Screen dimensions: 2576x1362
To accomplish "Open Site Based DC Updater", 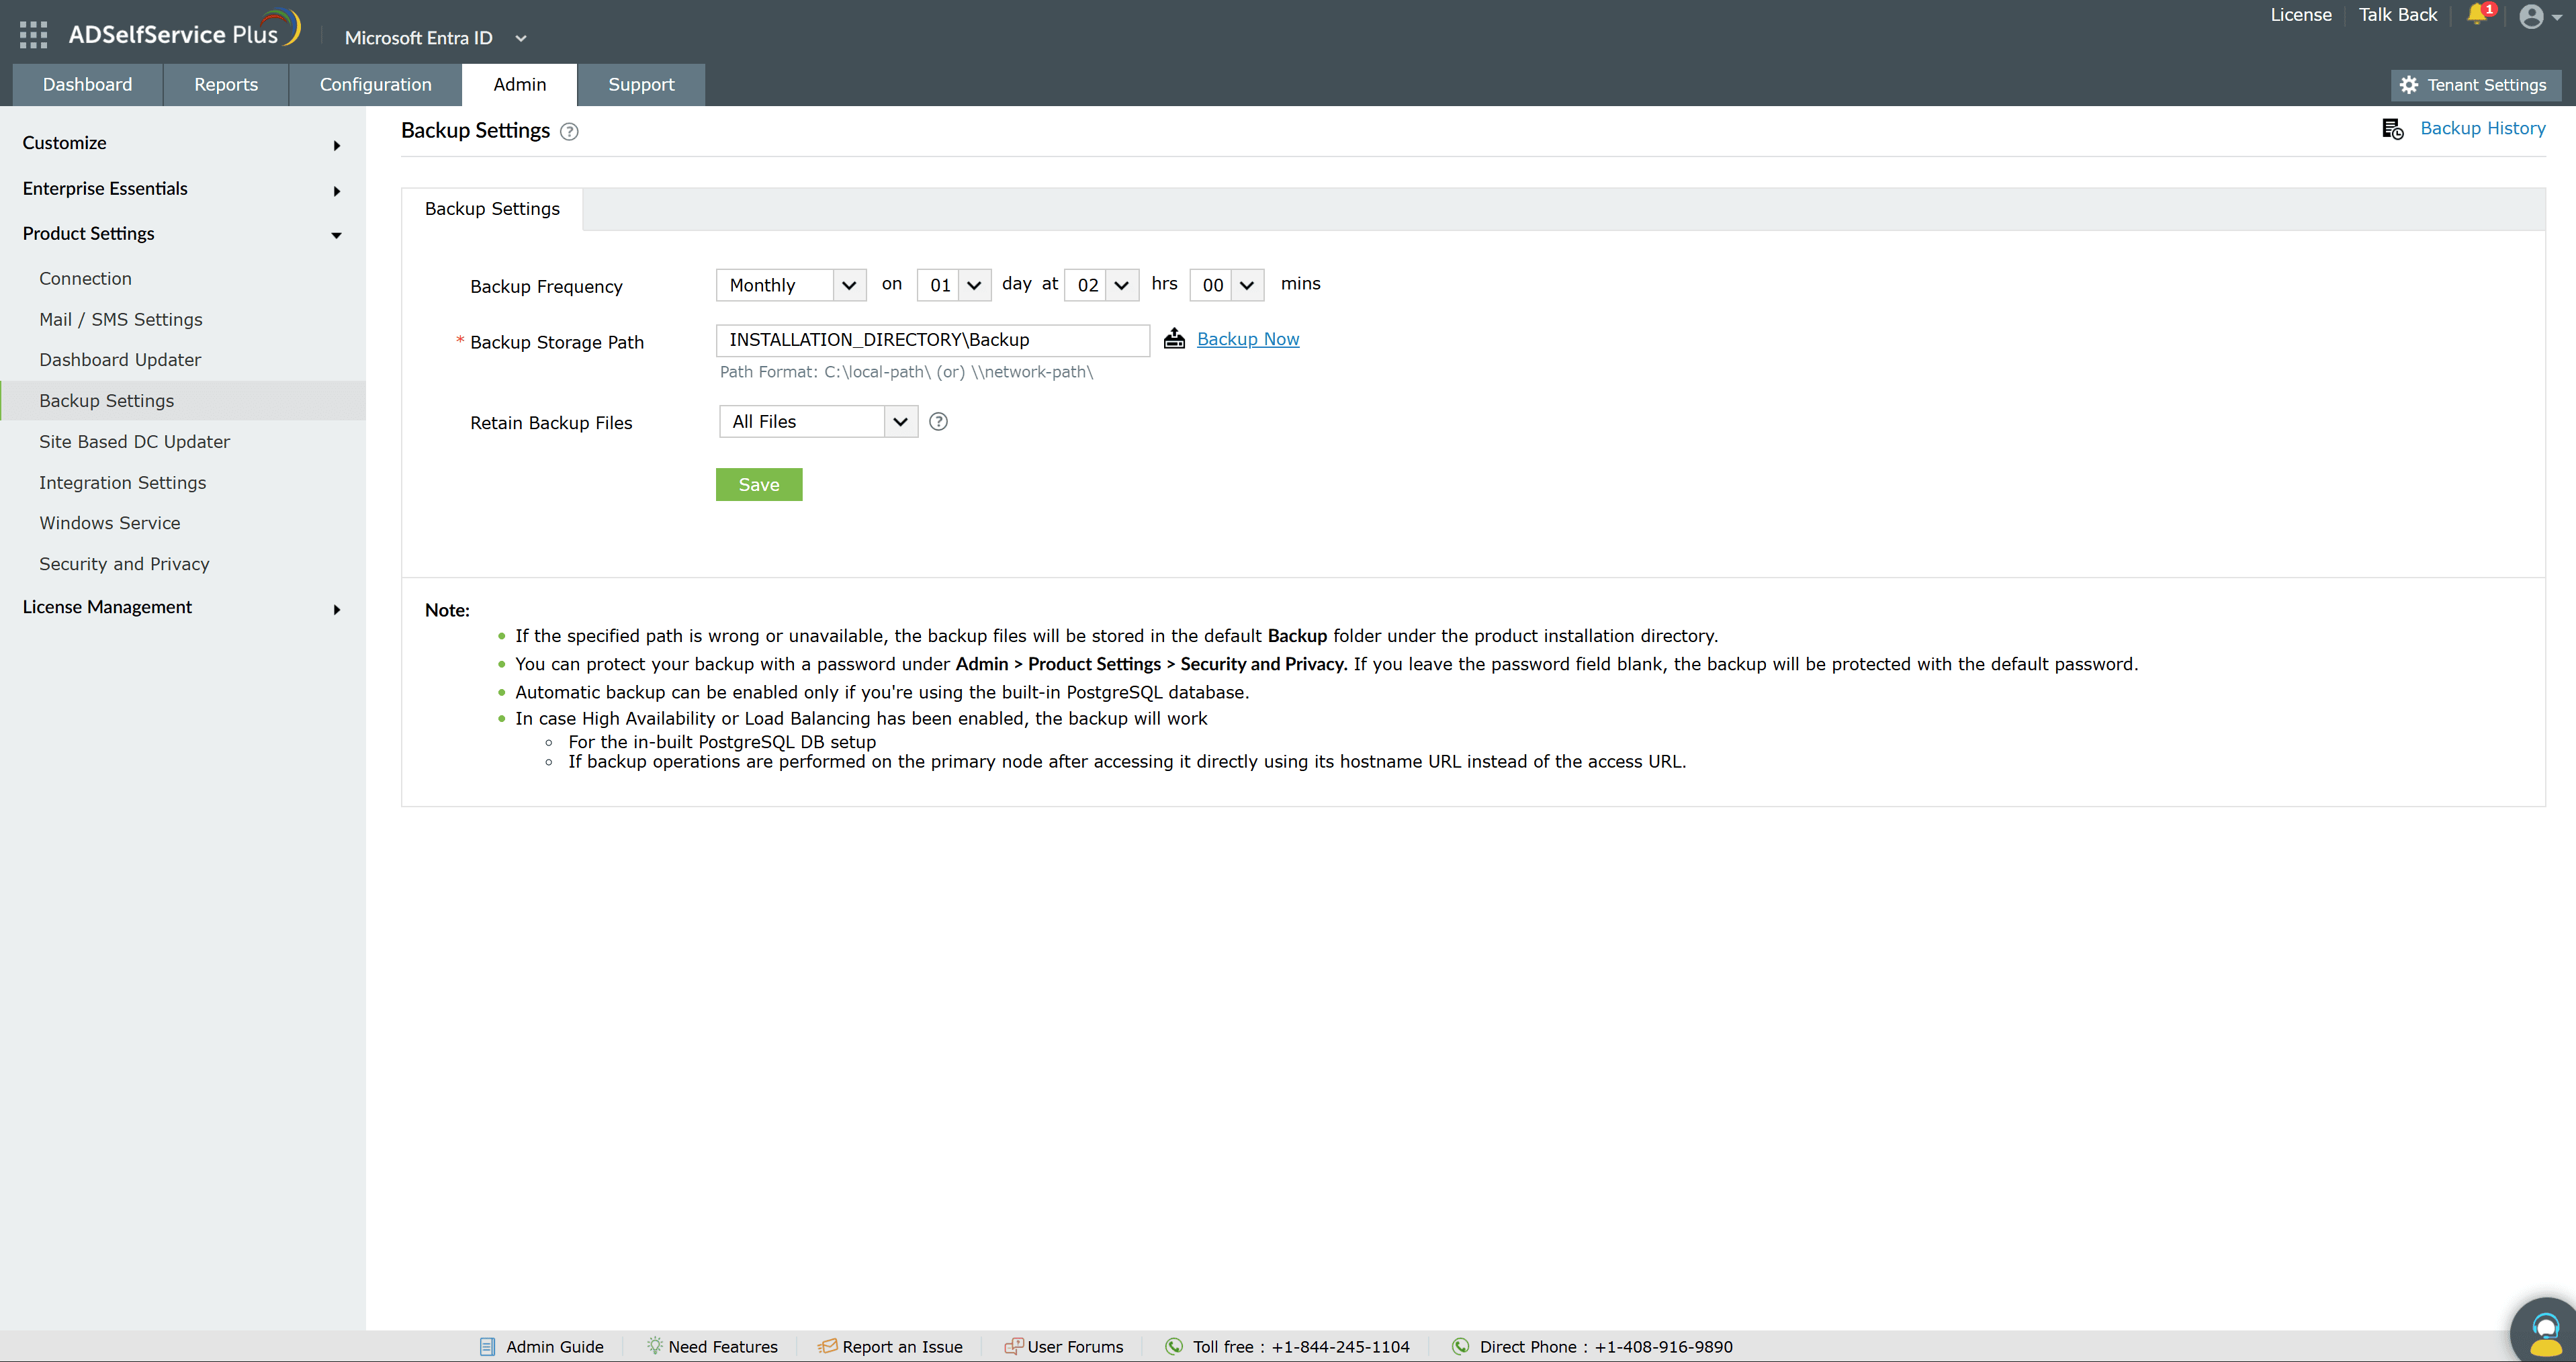I will coord(134,442).
